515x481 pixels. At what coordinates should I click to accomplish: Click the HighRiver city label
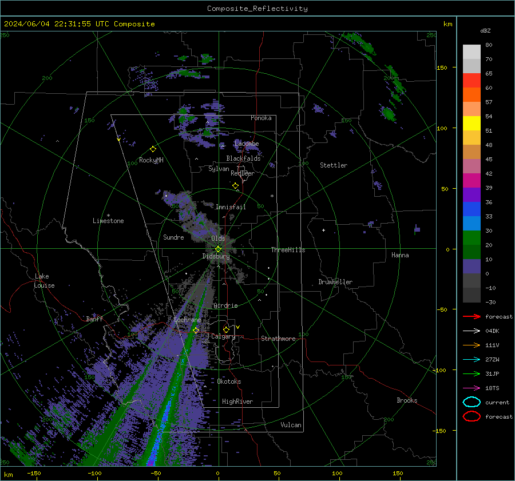point(237,402)
